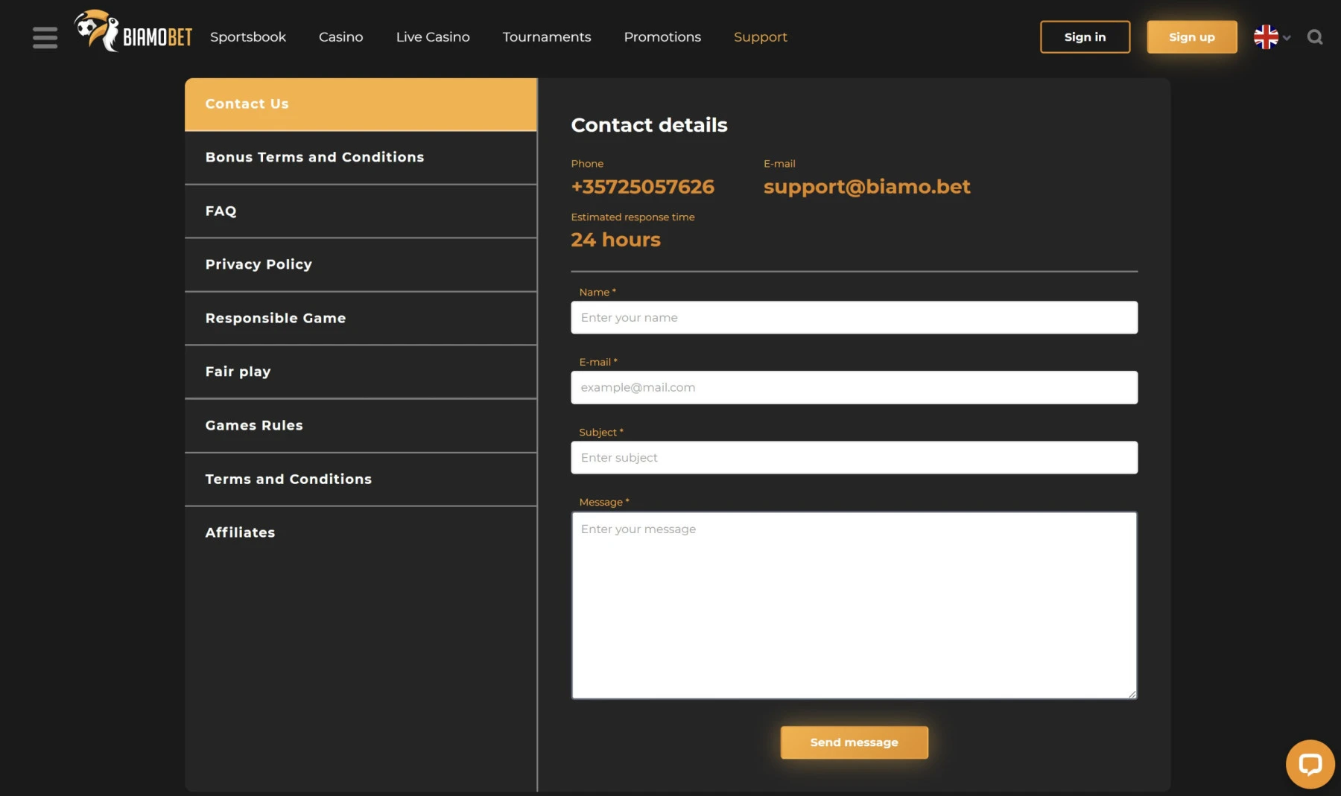The height and width of the screenshot is (796, 1341).
Task: Click the support@biamo.bet email address
Action: point(866,187)
